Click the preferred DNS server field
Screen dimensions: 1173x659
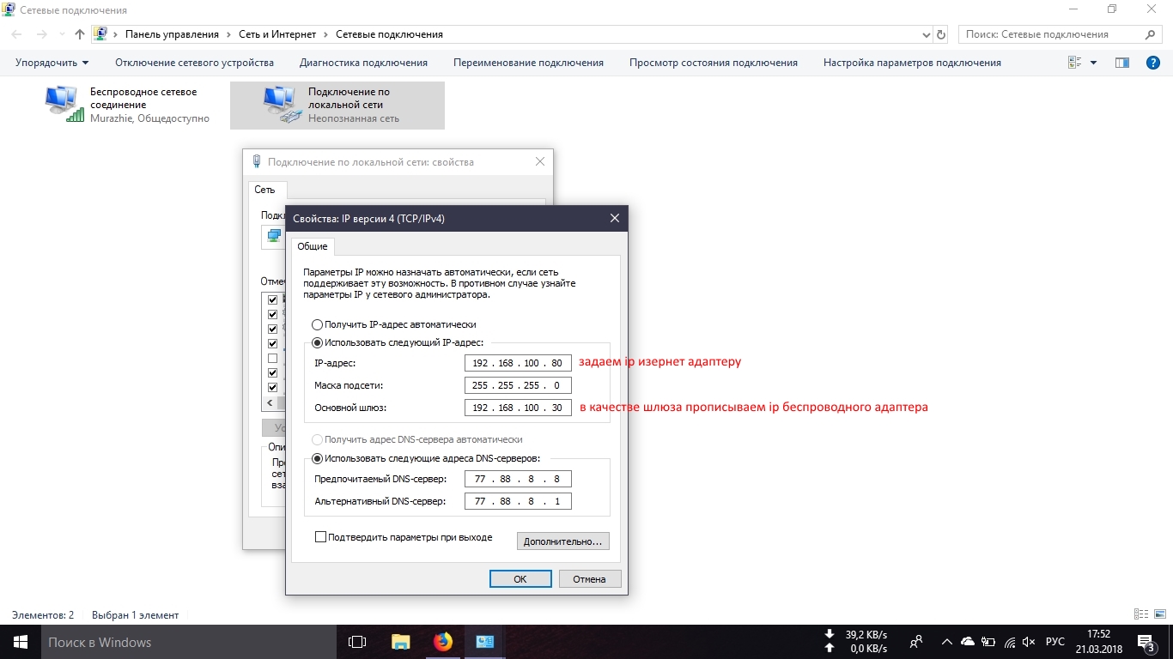pyautogui.click(x=517, y=479)
